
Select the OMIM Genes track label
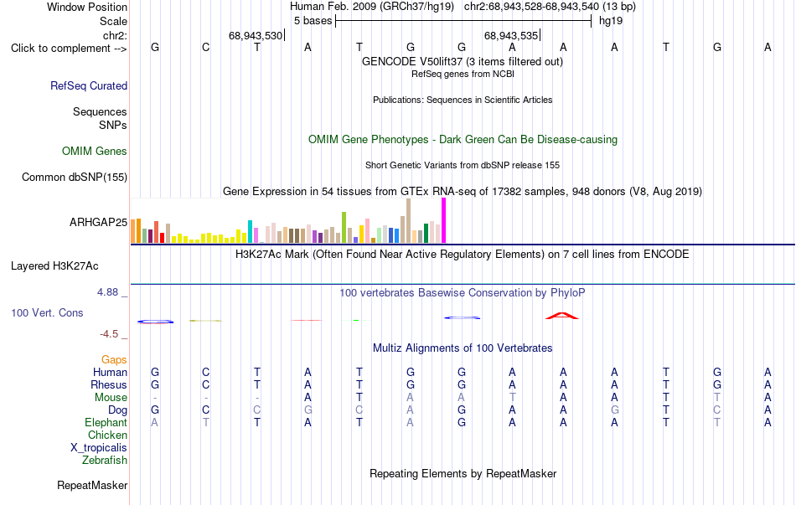(95, 152)
